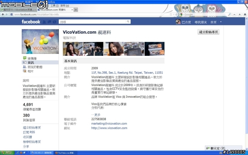This screenshot has height=155, width=248.
Task: Open the 工具 menu in menu bar
Action: 55,6
